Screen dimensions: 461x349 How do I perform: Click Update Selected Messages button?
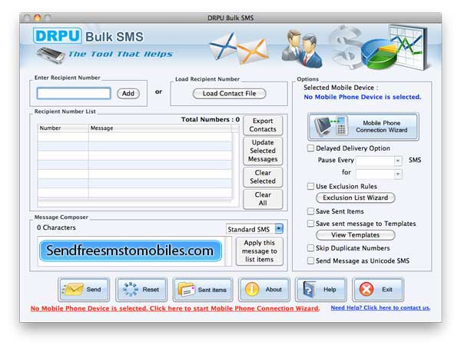(x=263, y=151)
